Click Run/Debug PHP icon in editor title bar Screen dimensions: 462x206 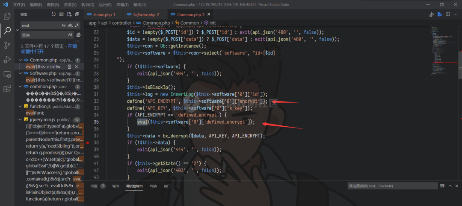click(x=432, y=15)
